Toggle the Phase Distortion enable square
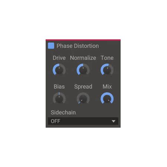167x167 pixels. (x=51, y=46)
